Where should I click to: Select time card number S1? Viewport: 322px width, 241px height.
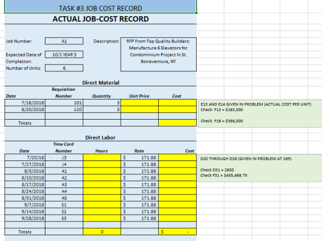[x=64, y=205]
